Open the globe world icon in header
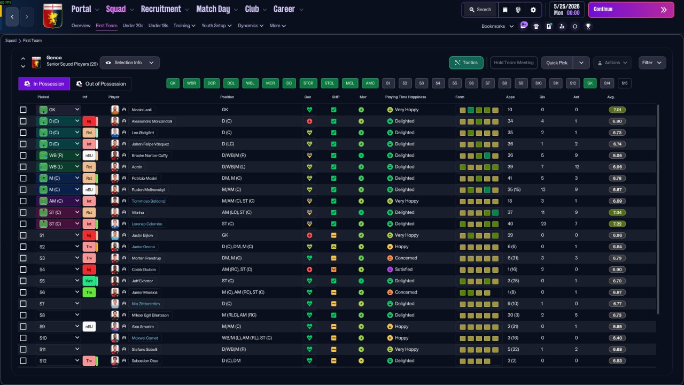 coord(518,10)
